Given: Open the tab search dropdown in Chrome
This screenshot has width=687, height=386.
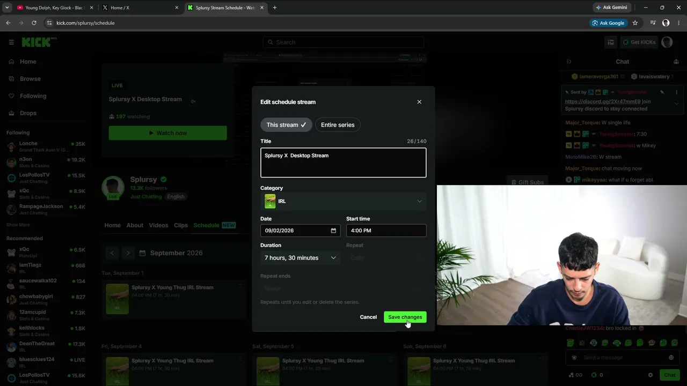Looking at the screenshot, I should click(7, 8).
